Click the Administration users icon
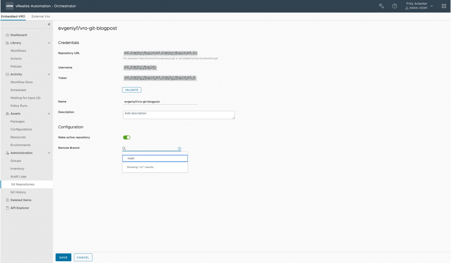451x263 pixels. point(7,153)
